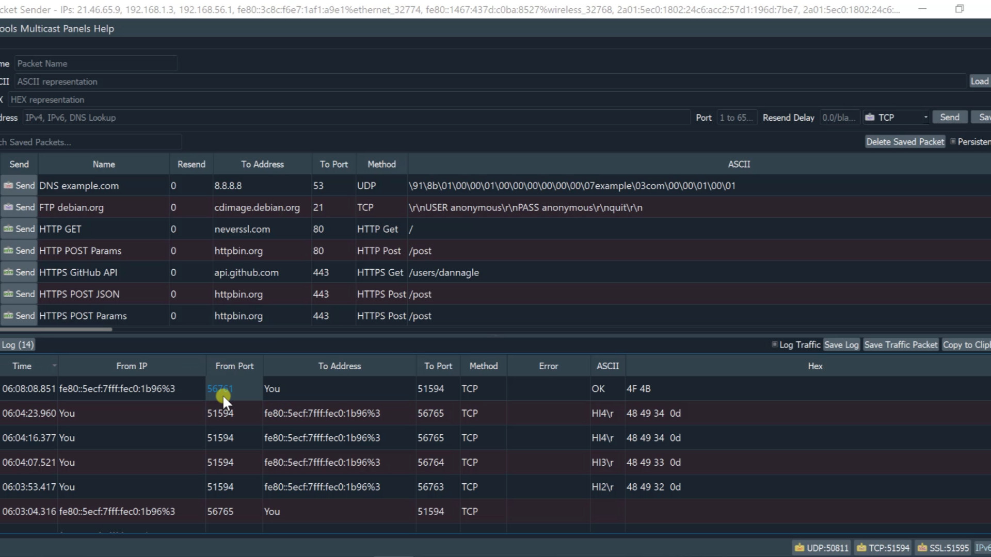Click the Save Log button
This screenshot has width=991, height=557.
pos(841,345)
